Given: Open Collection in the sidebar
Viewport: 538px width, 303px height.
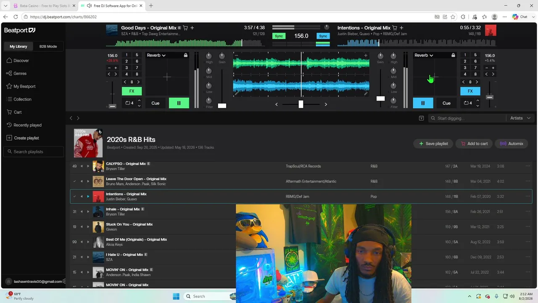Looking at the screenshot, I should point(19,99).
